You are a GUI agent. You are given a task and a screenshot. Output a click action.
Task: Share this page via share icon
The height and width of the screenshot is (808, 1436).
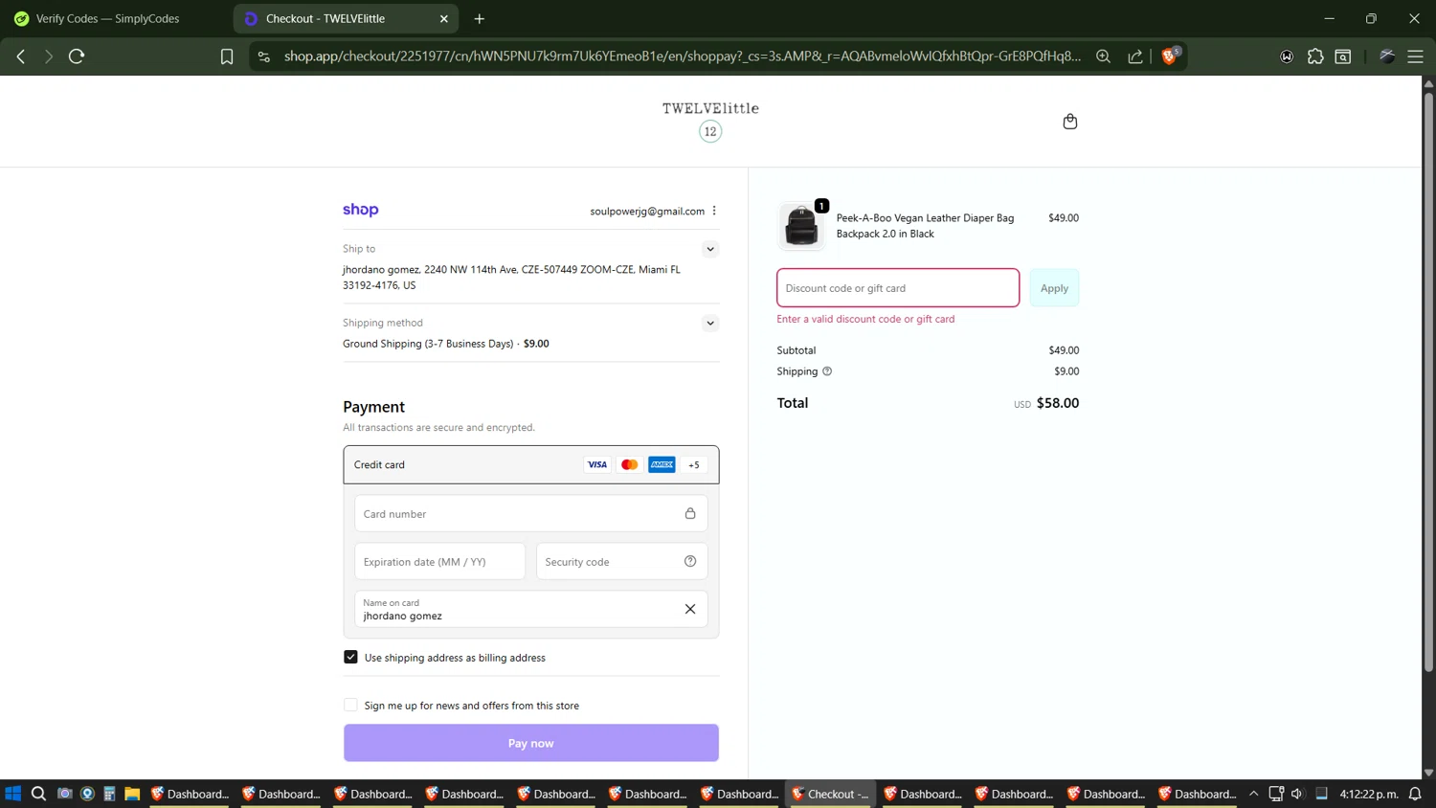(x=1135, y=56)
